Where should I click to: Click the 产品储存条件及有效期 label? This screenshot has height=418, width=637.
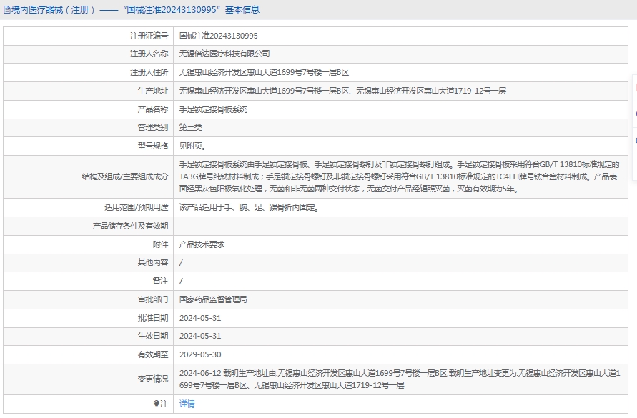(130, 226)
